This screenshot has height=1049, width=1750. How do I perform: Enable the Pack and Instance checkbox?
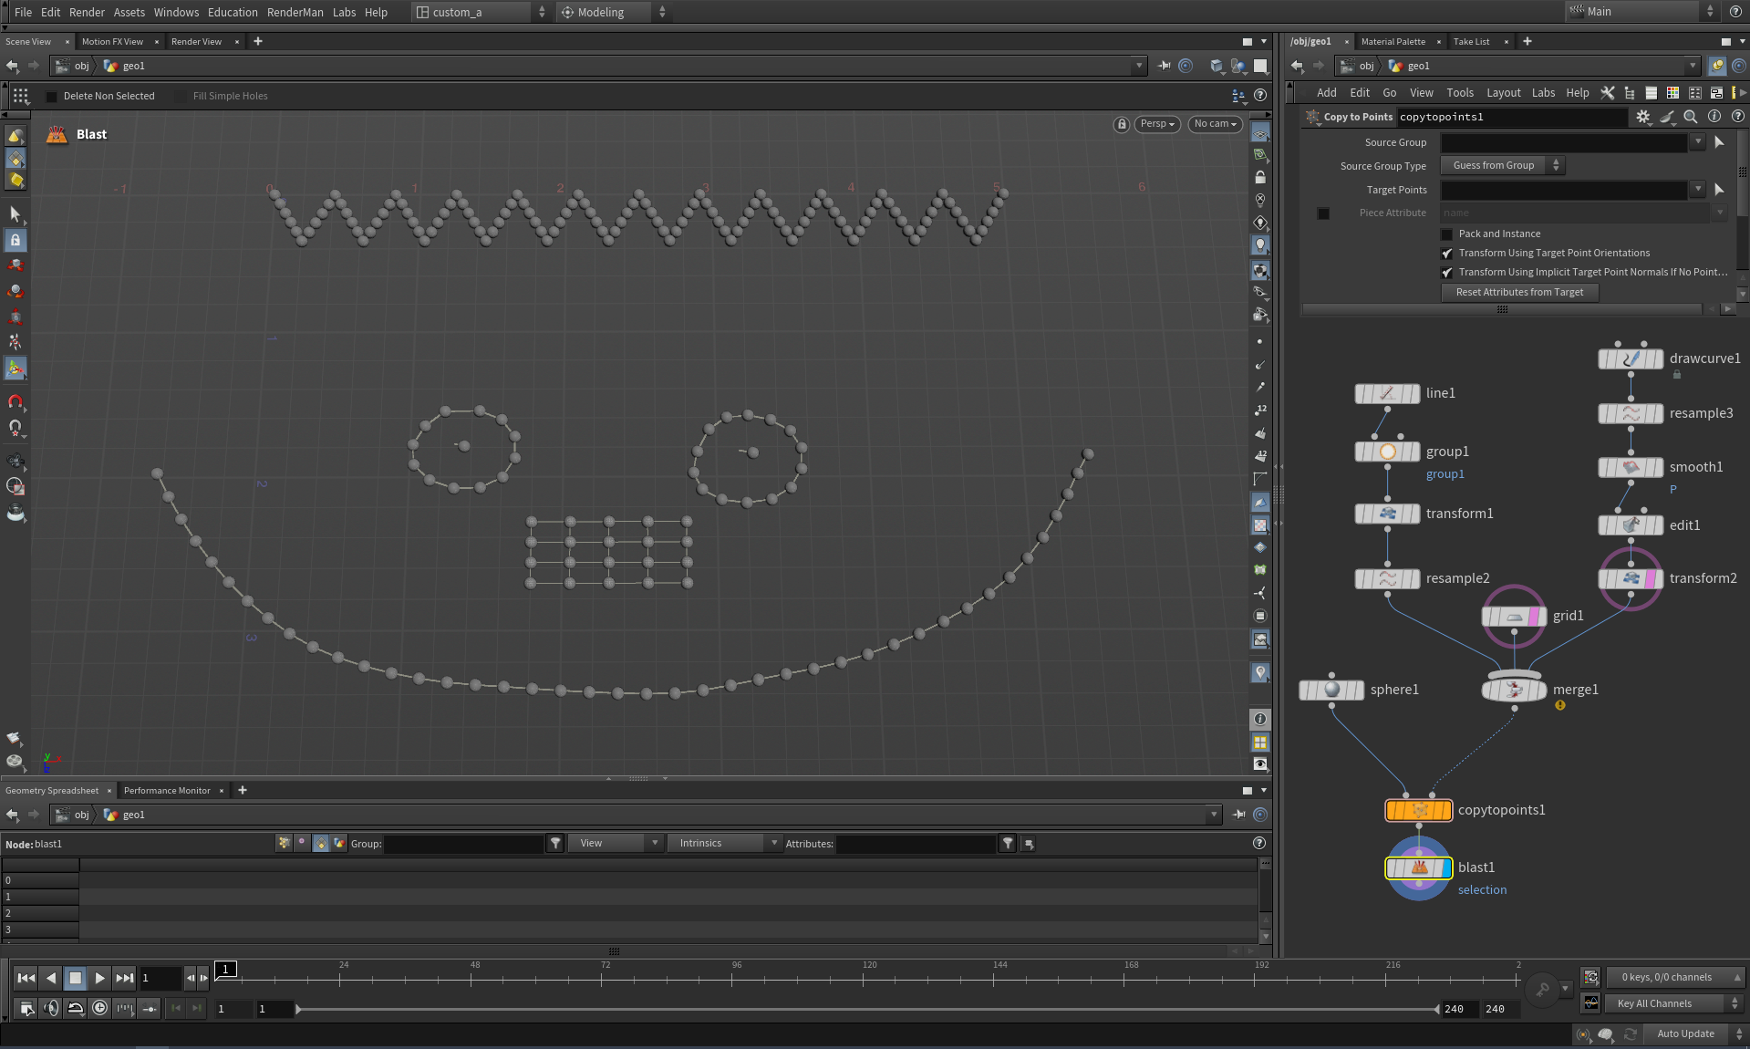click(x=1446, y=234)
